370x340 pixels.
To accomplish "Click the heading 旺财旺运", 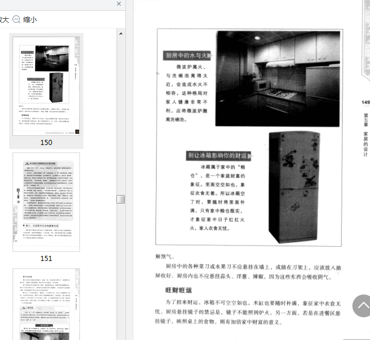I will (179, 291).
